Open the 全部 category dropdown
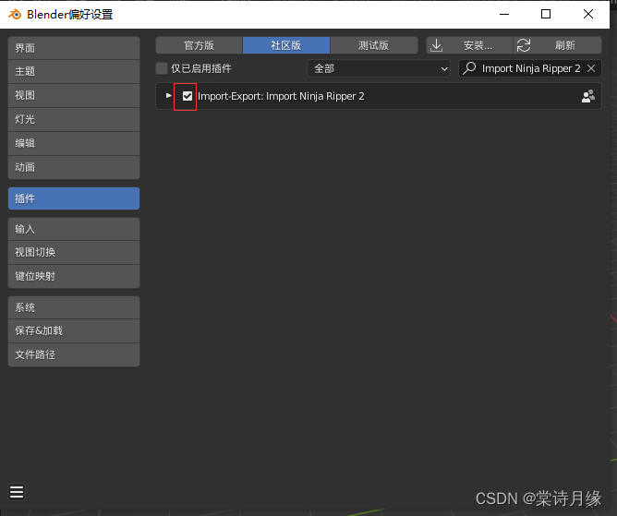This screenshot has width=617, height=516. point(379,68)
